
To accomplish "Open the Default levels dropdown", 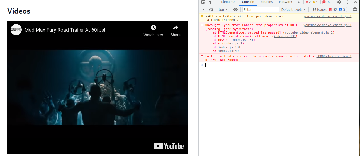I will 293,9.
